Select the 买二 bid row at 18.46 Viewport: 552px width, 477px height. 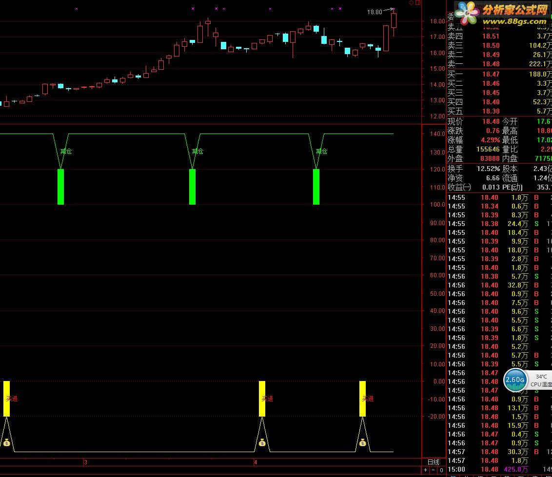pyautogui.click(x=499, y=83)
